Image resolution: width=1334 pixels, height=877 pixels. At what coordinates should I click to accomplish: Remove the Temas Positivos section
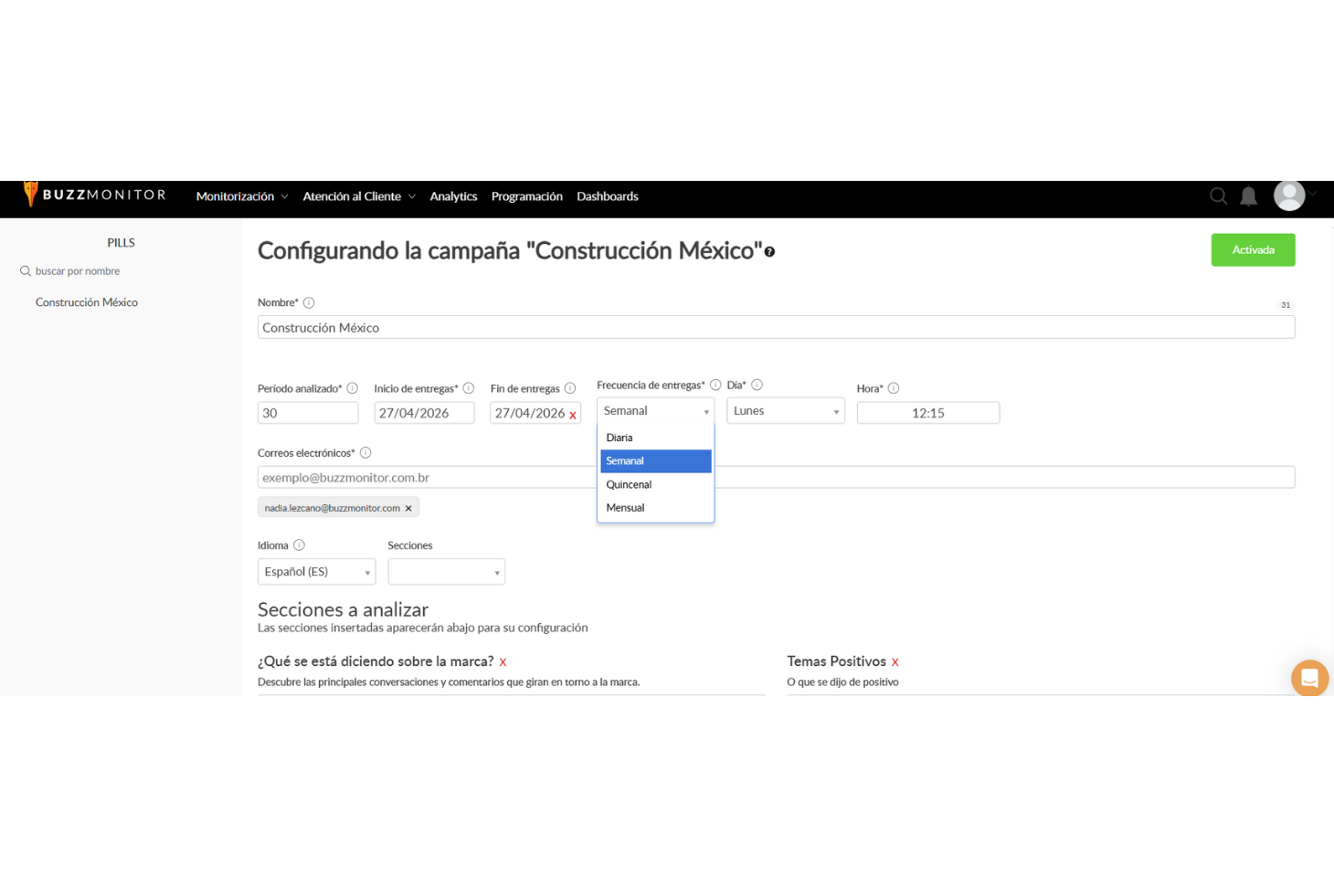[x=895, y=662]
